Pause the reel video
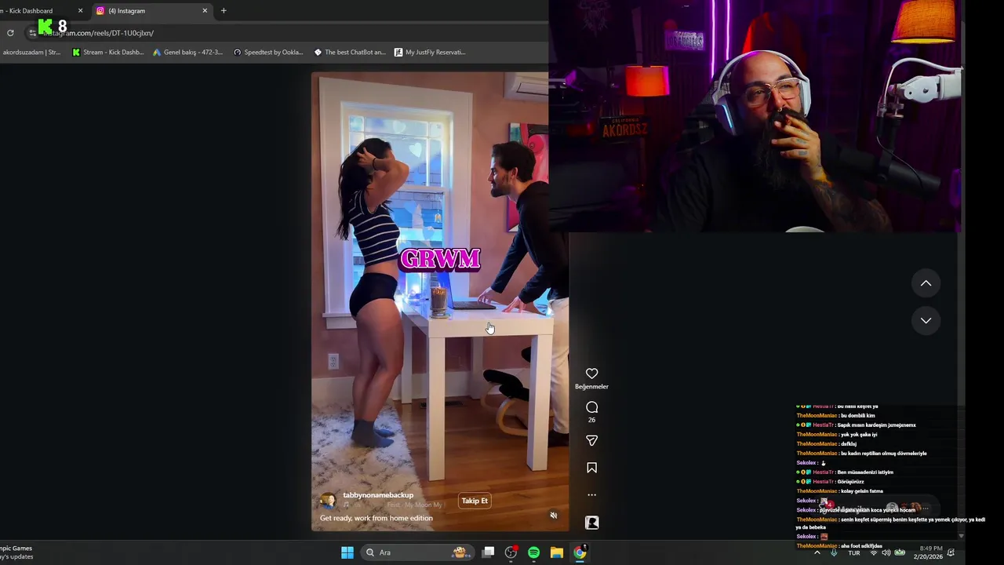 point(440,301)
